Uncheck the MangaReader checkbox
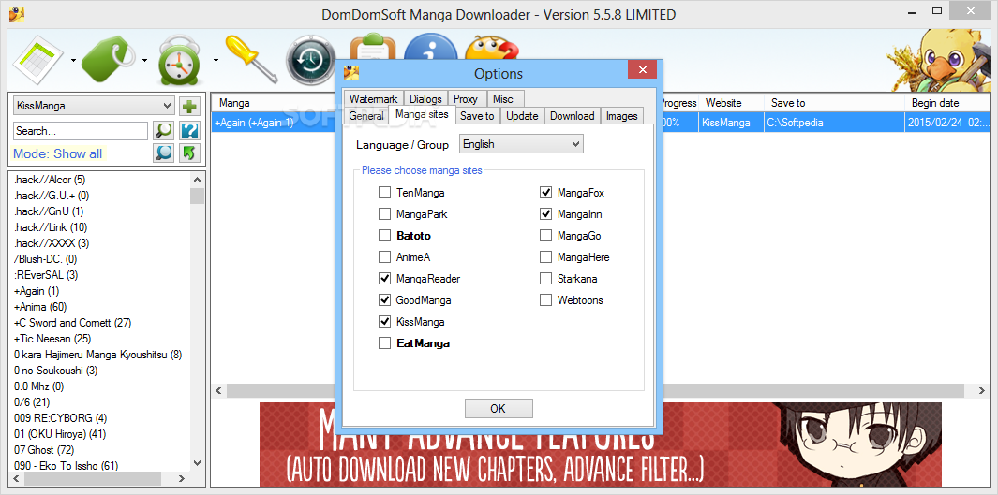Screen dimensions: 998x495 384,278
